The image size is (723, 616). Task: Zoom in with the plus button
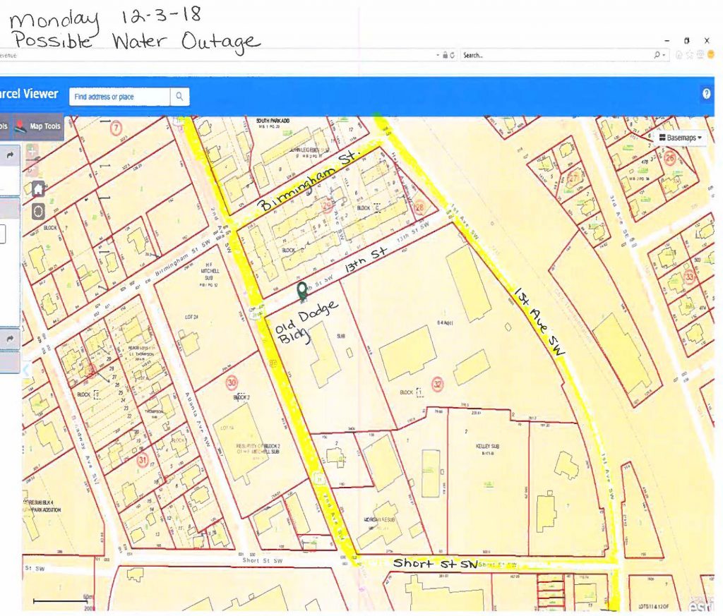[32, 151]
